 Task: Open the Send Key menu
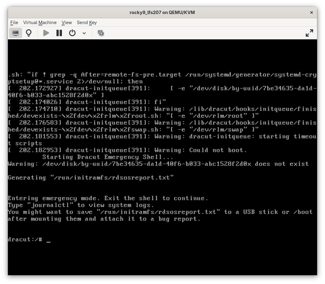coord(87,23)
